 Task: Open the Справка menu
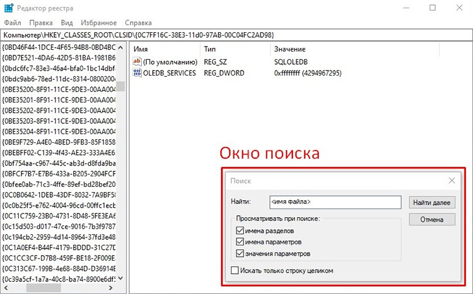coord(138,22)
